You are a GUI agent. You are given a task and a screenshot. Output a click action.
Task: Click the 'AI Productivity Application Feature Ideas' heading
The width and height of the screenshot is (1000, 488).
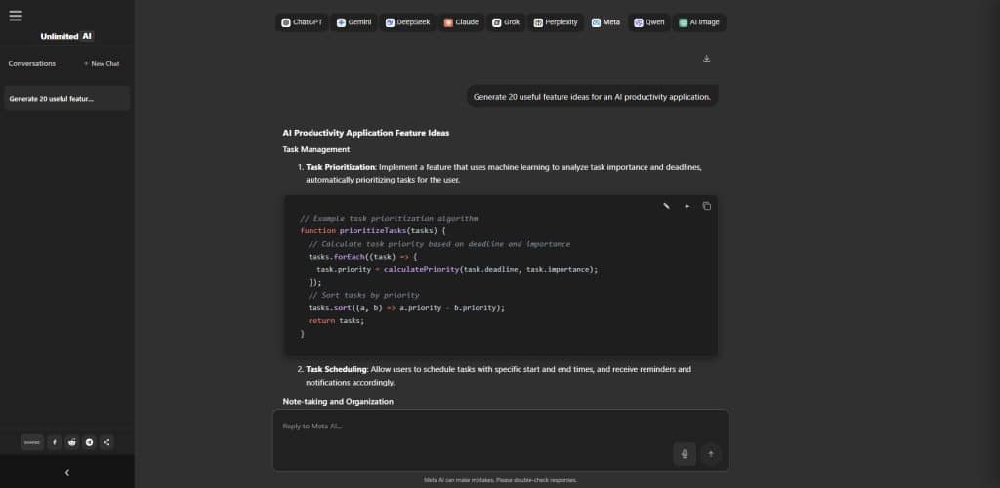click(366, 133)
